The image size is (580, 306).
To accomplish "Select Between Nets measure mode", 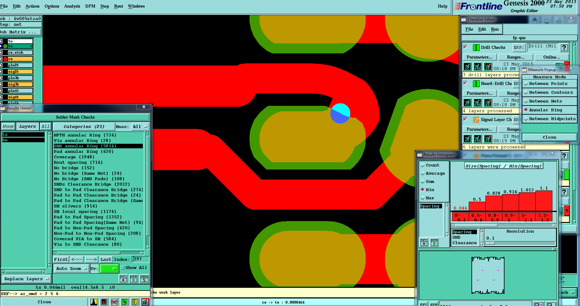I will coord(549,101).
